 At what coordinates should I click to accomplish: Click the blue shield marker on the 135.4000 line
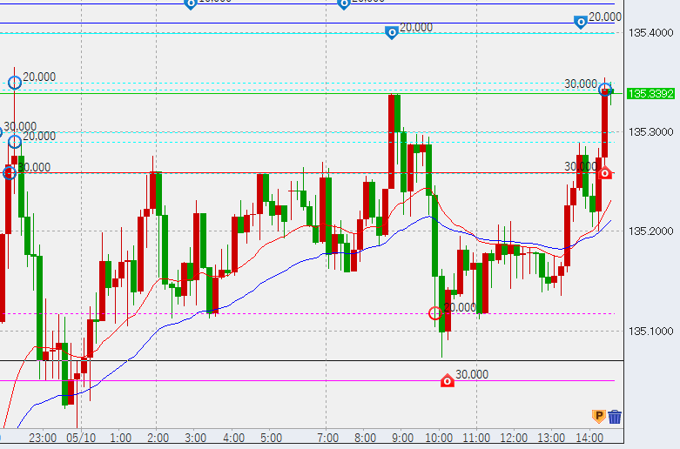click(392, 32)
